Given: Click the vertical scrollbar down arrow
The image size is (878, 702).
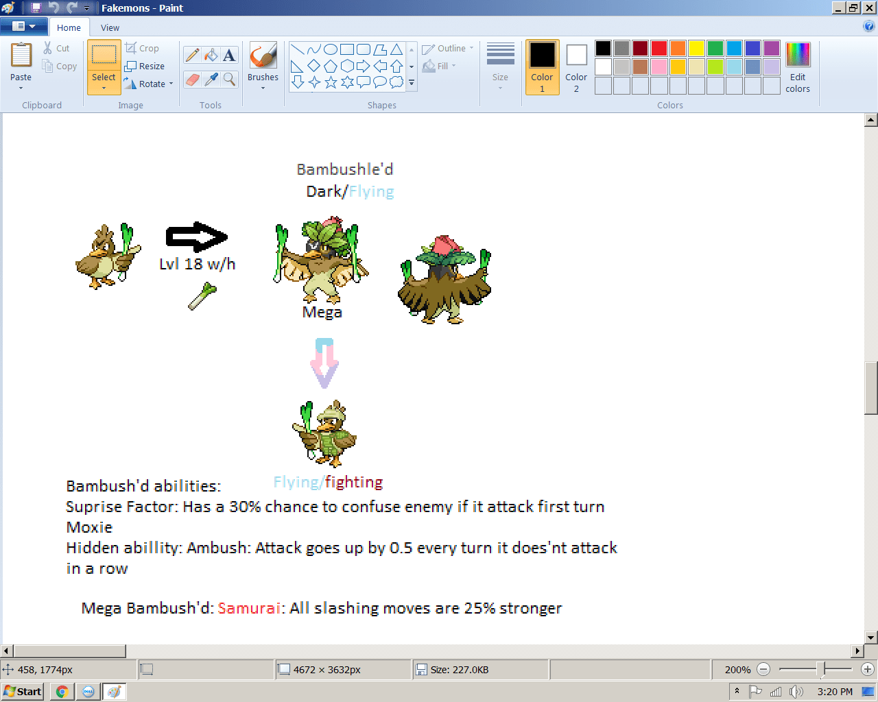Looking at the screenshot, I should tap(871, 637).
